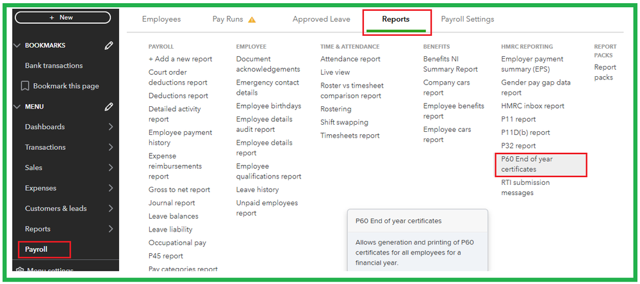Open the Deductions report
The width and height of the screenshot is (640, 284).
178,96
